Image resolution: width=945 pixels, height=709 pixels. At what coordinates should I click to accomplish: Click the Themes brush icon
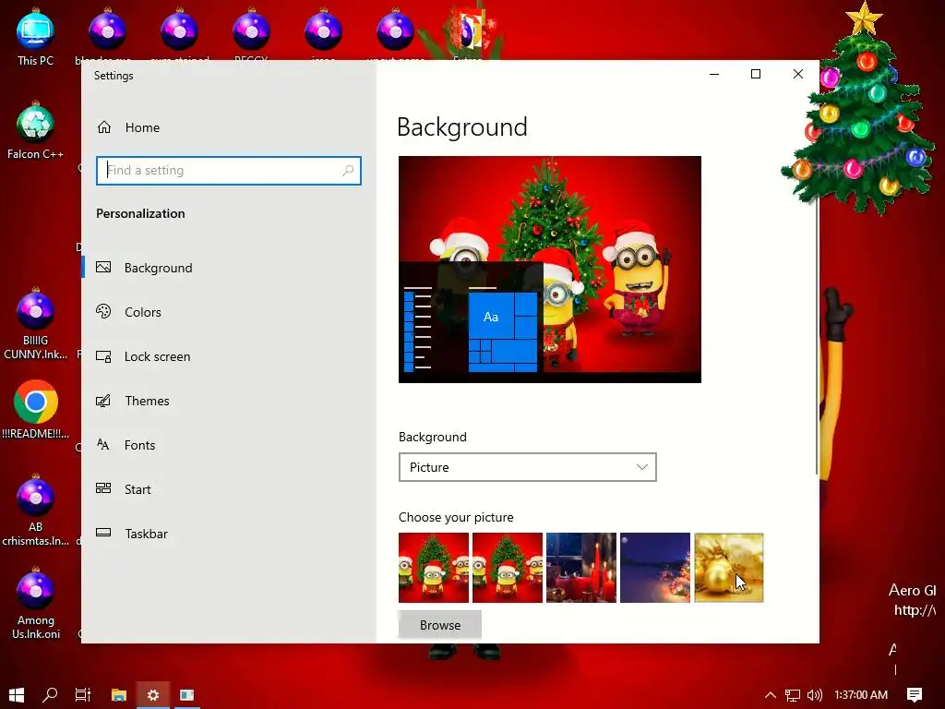tap(103, 401)
